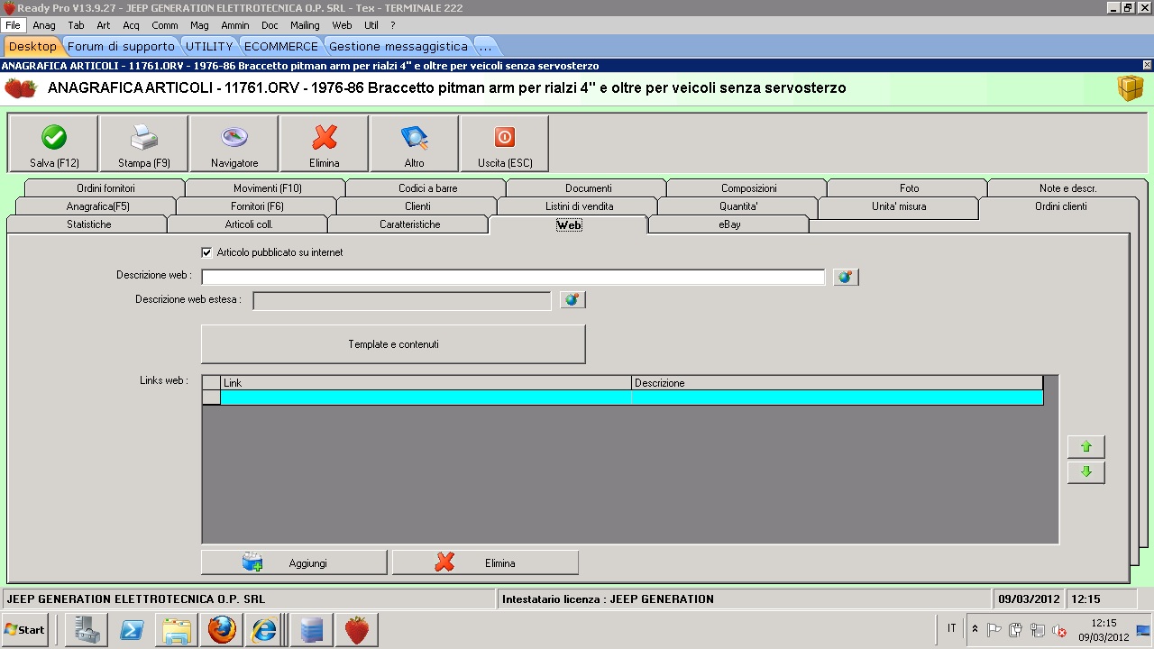Screen dimensions: 1154x649
Task: Open Internet Explorer from the taskbar
Action: pos(265,630)
